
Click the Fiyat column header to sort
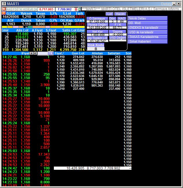pyautogui.click(x=59, y=53)
